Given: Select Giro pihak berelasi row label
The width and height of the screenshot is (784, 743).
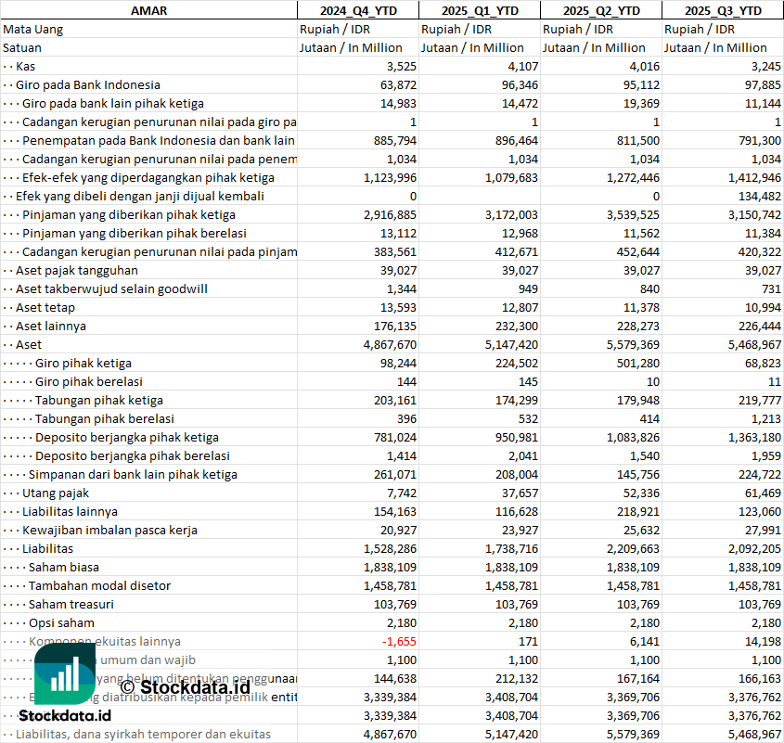Looking at the screenshot, I should (88, 381).
